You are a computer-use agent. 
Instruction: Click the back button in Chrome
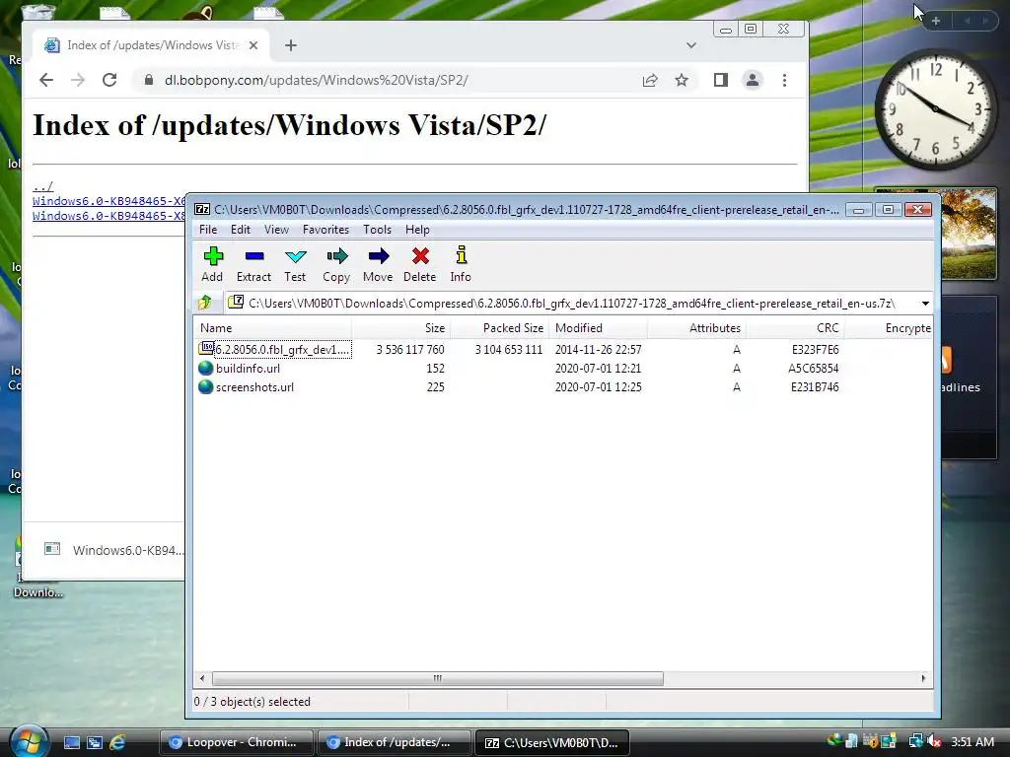46,80
